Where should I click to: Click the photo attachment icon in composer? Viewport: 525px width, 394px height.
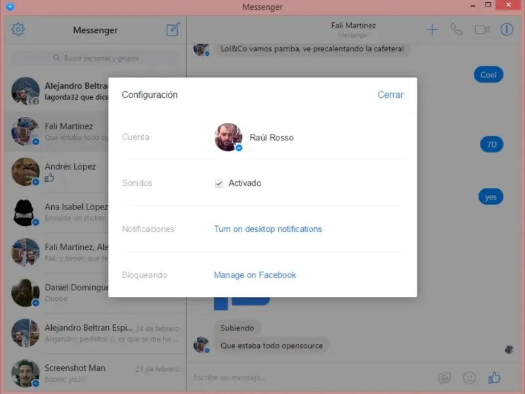click(x=445, y=378)
